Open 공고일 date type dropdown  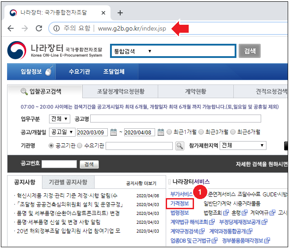62,132
